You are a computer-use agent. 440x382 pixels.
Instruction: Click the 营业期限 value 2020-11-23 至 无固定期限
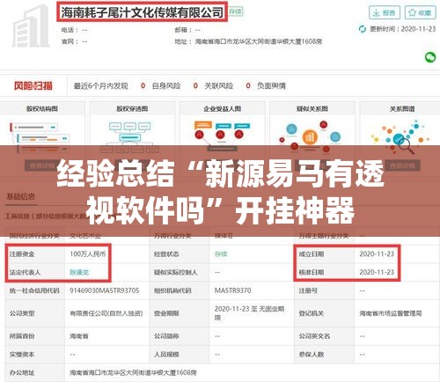[249, 313]
